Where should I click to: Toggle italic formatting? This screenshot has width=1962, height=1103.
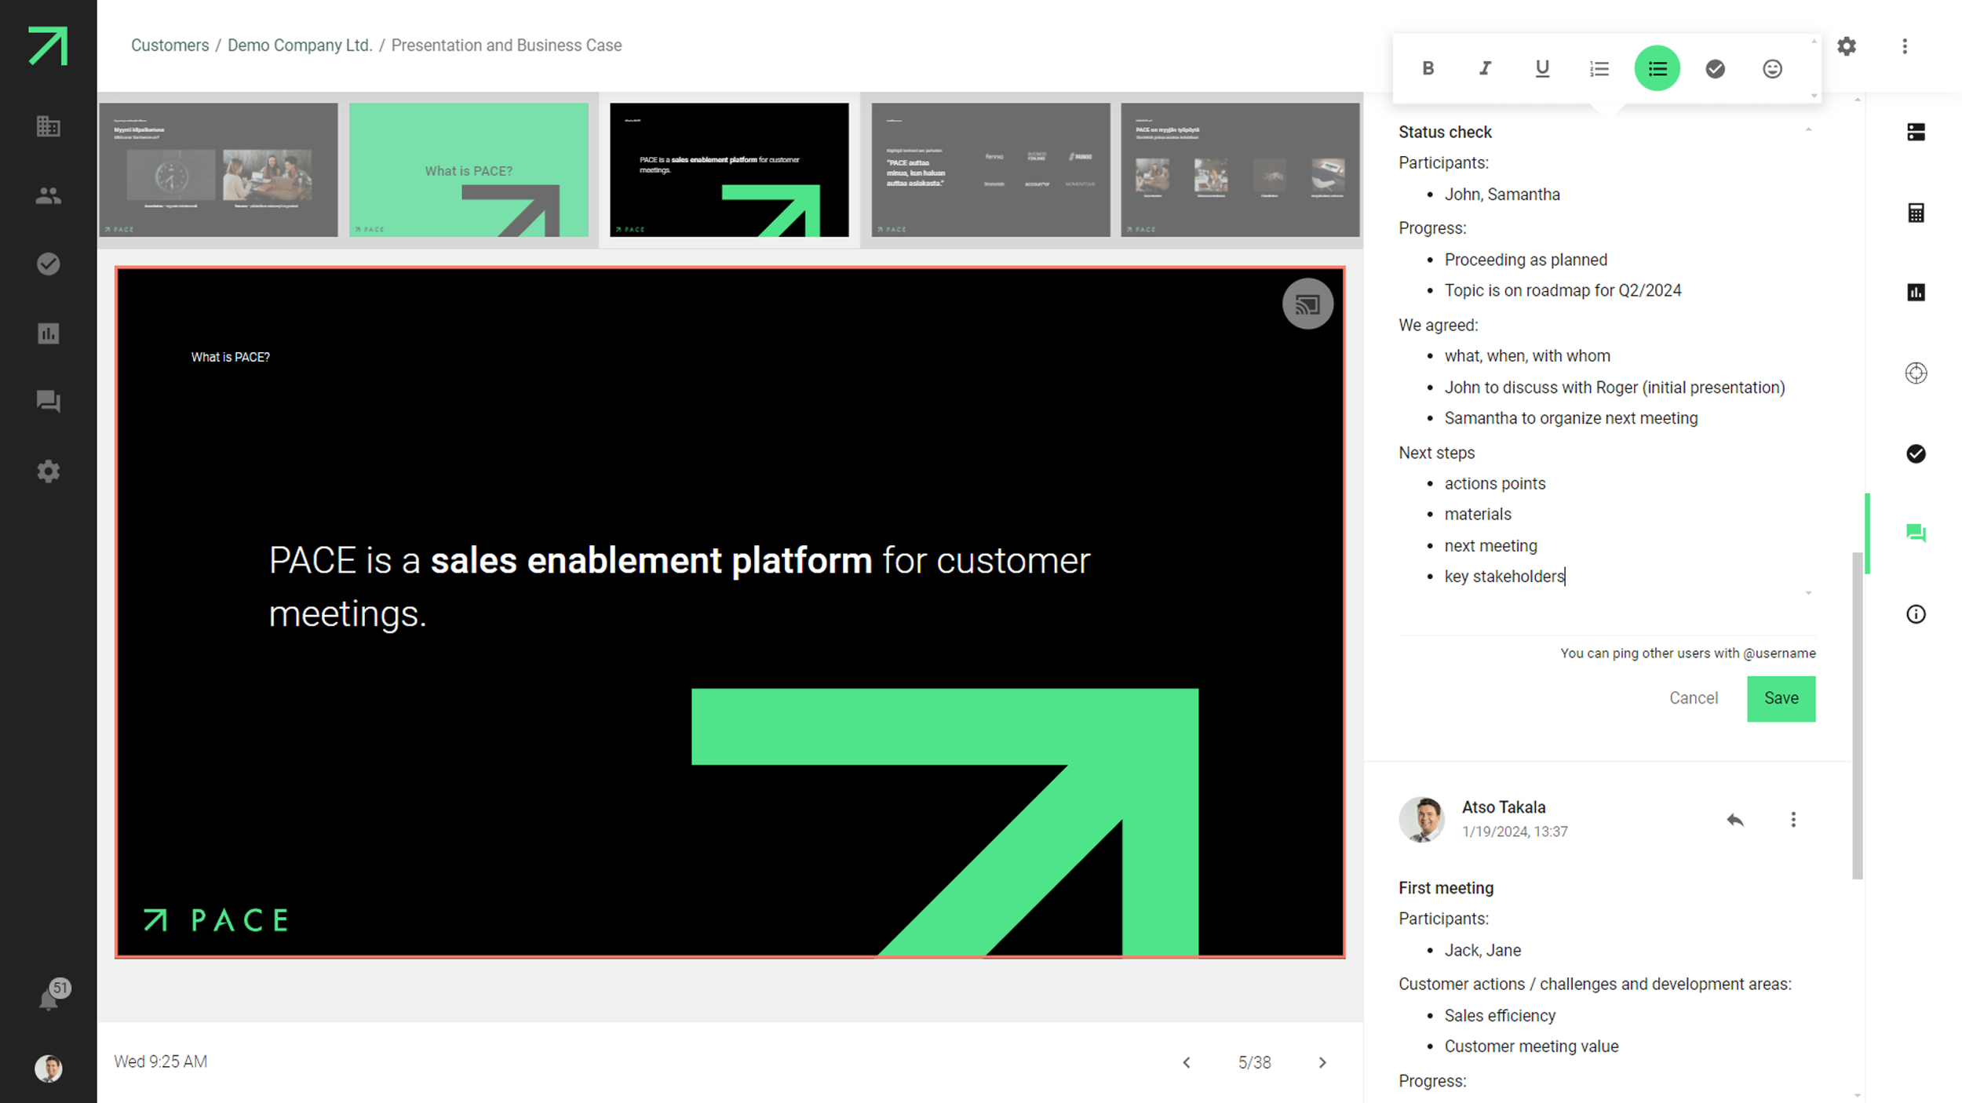(x=1485, y=69)
